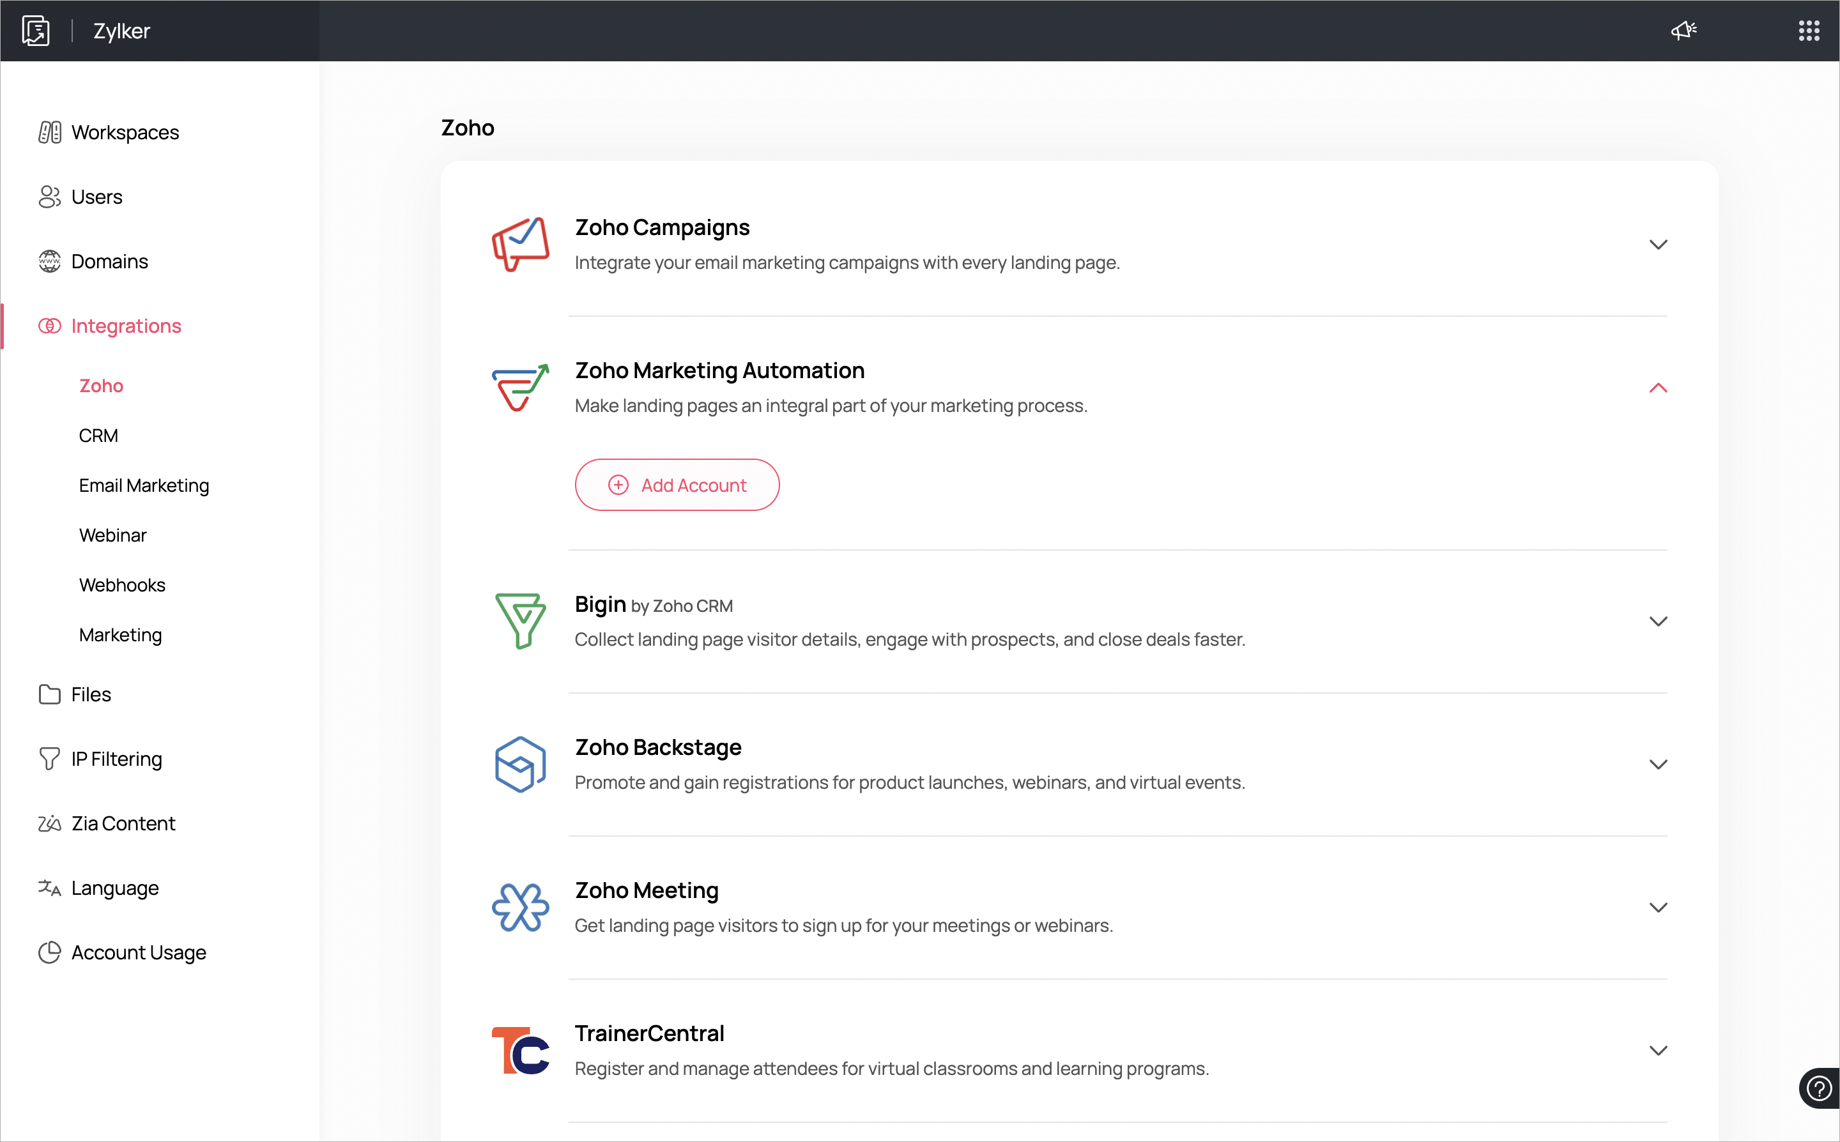Click the announcements megaphone icon
Screen dimensions: 1840x1142
1683,30
